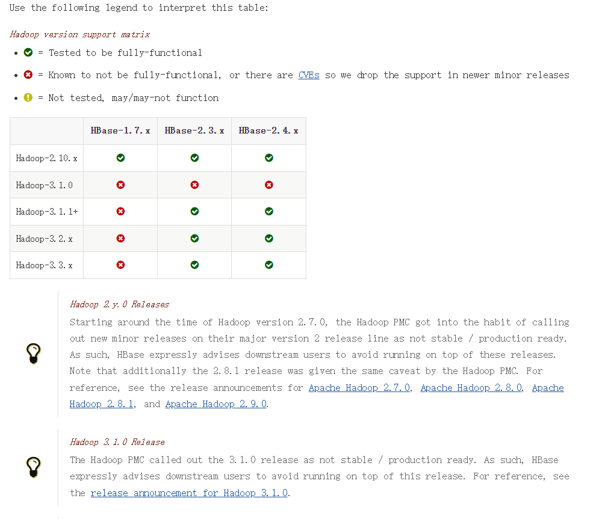Click Hadoop-3.2.x check under HBase-2.4.x
This screenshot has height=519, width=602.
(269, 239)
